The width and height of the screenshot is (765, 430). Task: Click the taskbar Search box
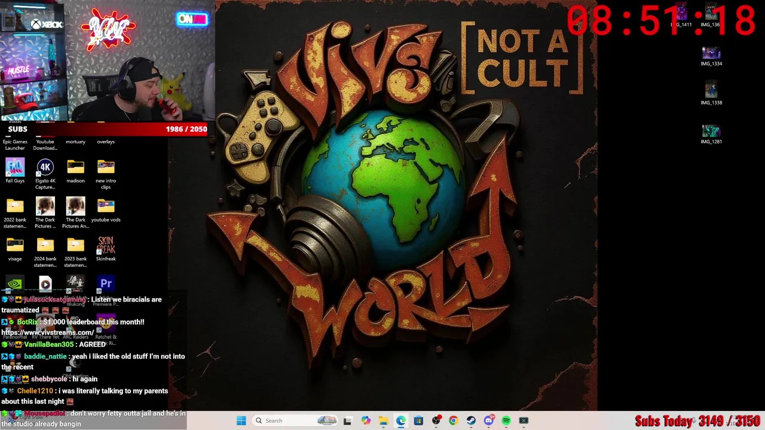295,420
